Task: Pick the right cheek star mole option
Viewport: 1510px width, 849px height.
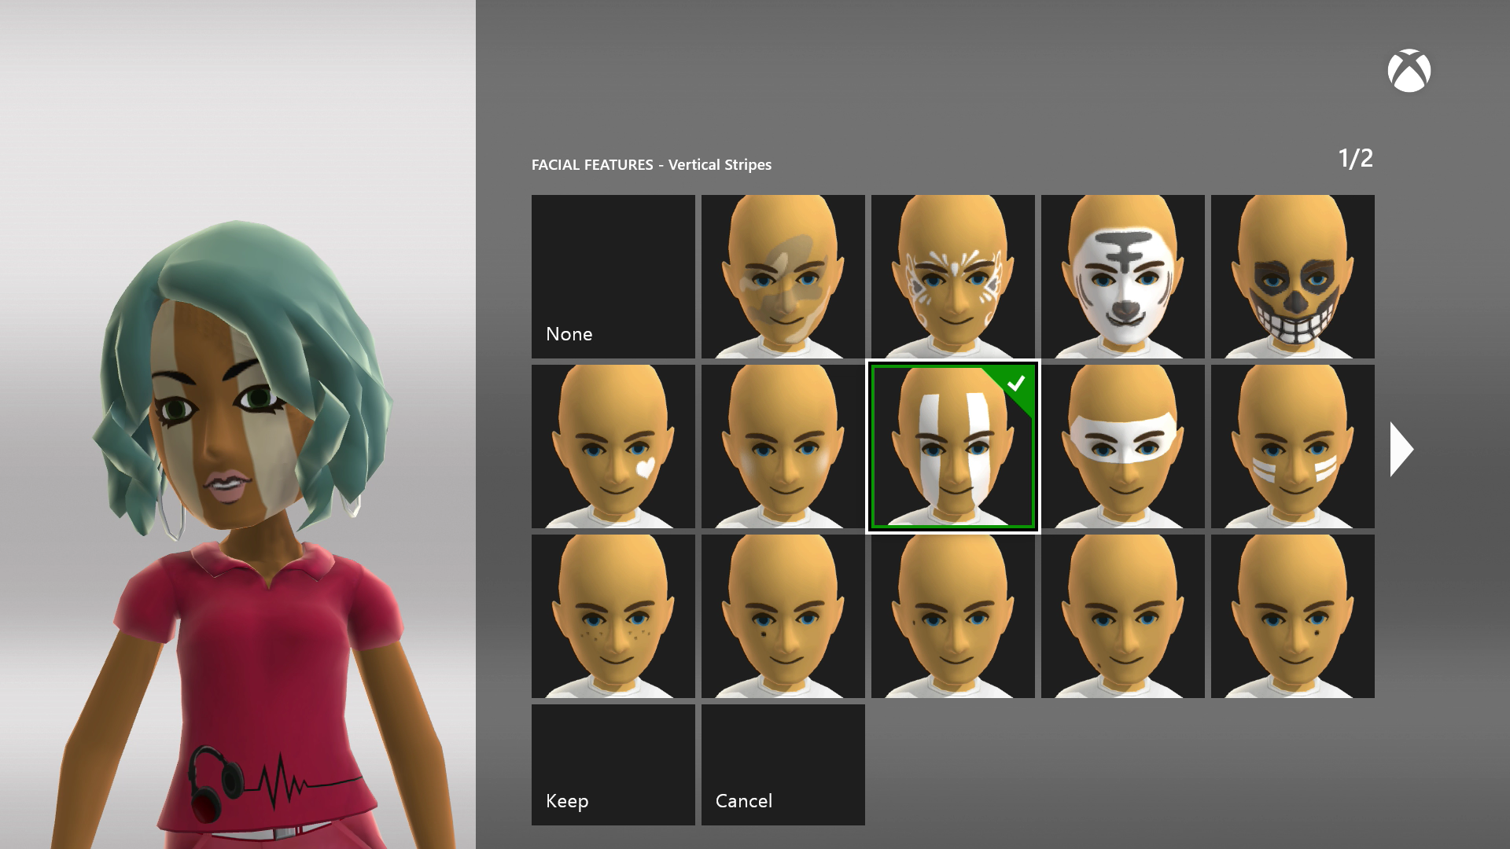Action: tap(1292, 616)
